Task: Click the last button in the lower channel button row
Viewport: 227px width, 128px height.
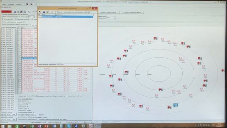Action: 13,119
